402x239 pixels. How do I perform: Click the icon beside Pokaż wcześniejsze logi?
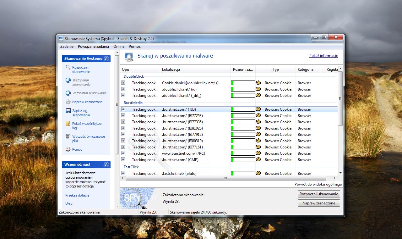(68, 124)
